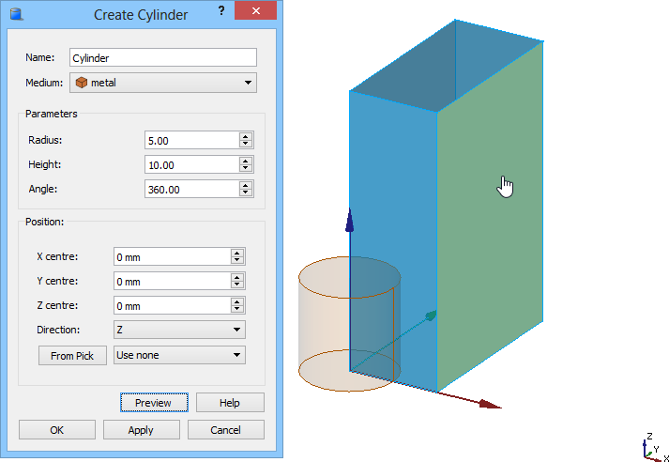Screen dimensions: 669x462
Task: Decrease Z centre with the down arrow
Action: click(237, 309)
